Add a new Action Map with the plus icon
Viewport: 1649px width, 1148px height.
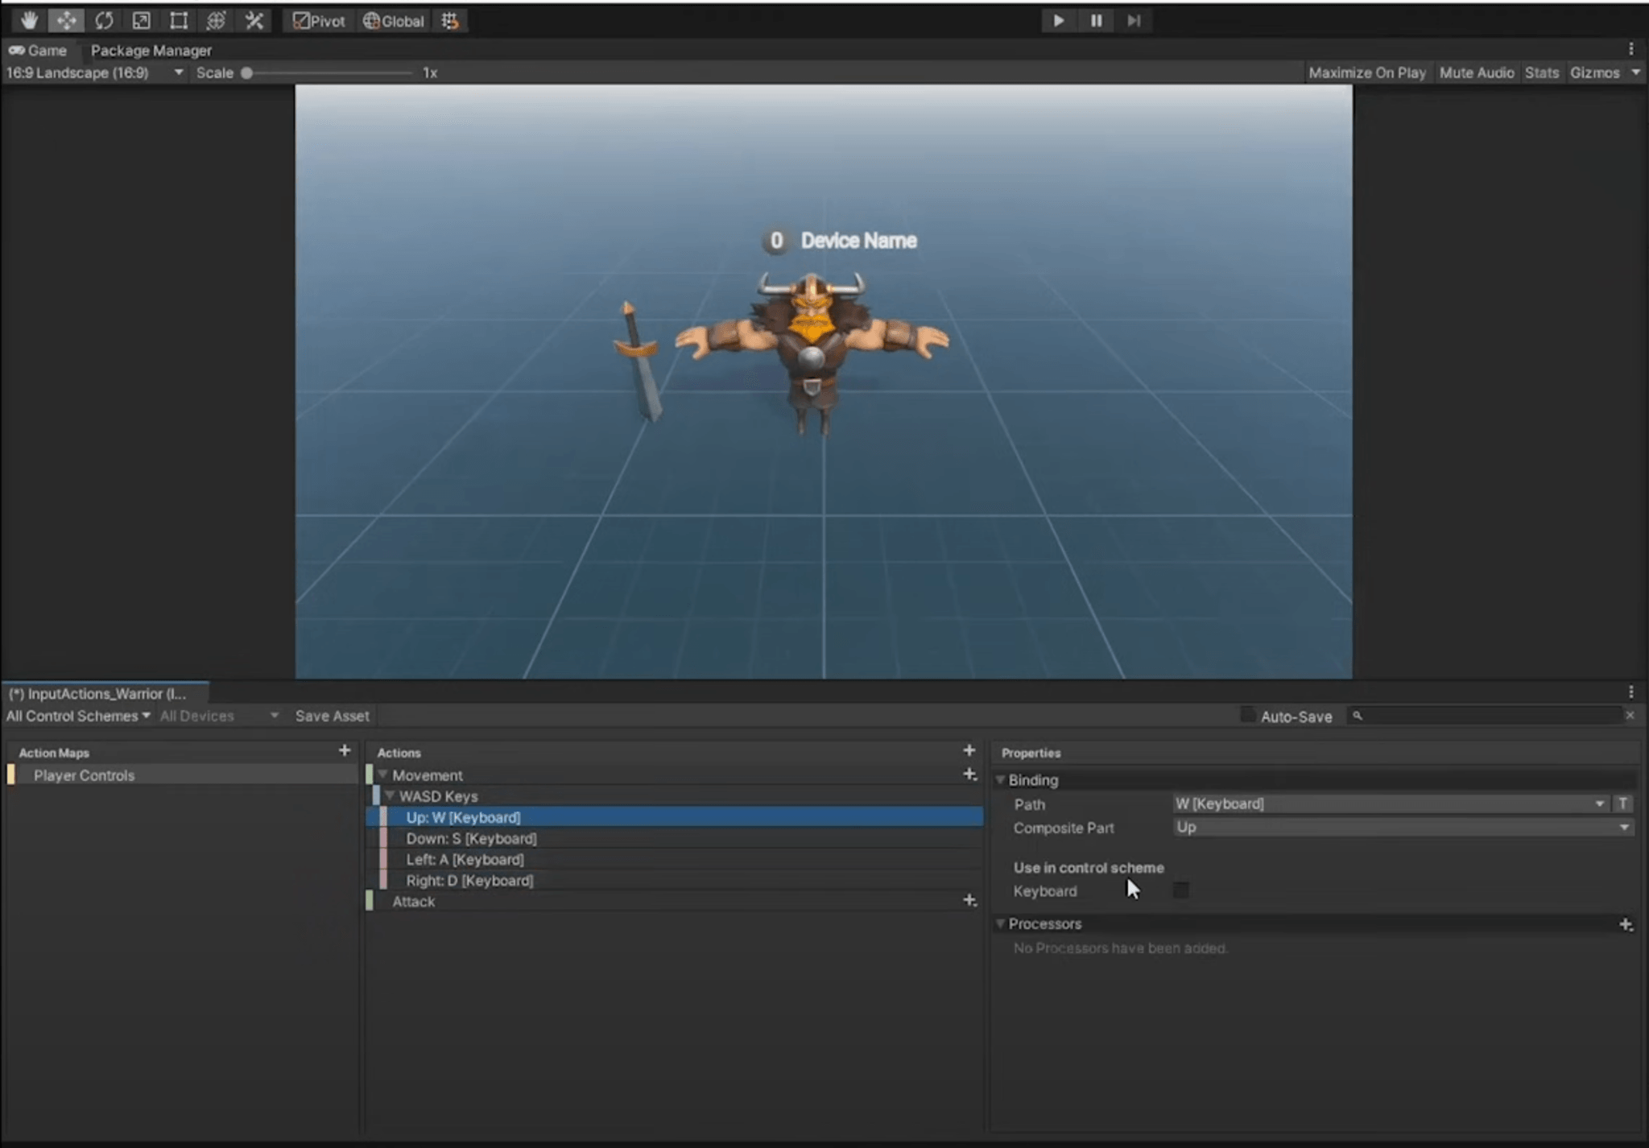[x=344, y=750]
